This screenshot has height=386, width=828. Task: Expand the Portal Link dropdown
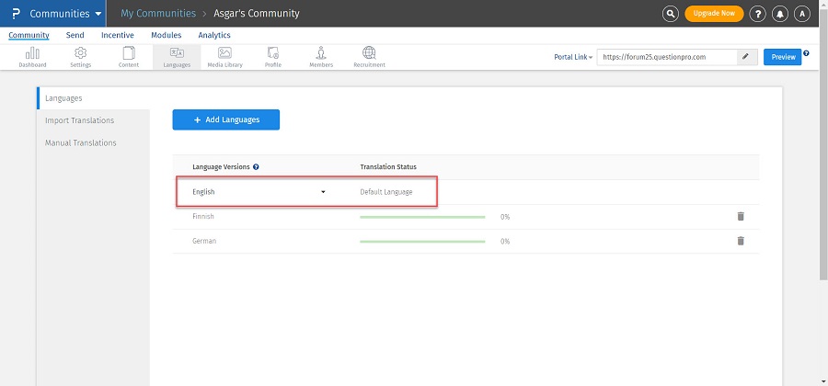point(573,57)
